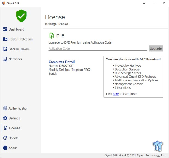169x158 pixels.
Task: Click the 'Computer Detail' heading
Action: pyautogui.click(x=62, y=62)
